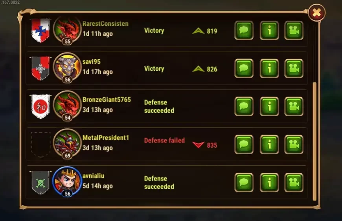Open chat with RarestConsisten
This screenshot has width=342, height=221.
coord(244,30)
